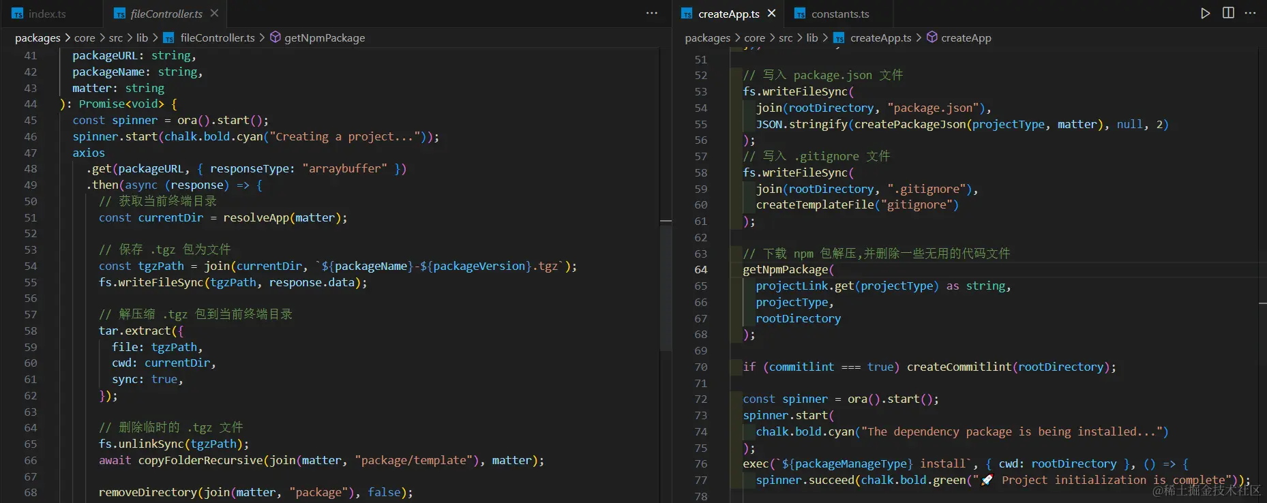Click getNpmPackage symbol in breadcrumb
Viewport: 1267px width, 503px height.
click(x=325, y=38)
